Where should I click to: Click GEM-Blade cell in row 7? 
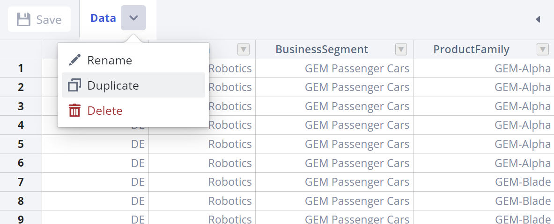point(523,182)
